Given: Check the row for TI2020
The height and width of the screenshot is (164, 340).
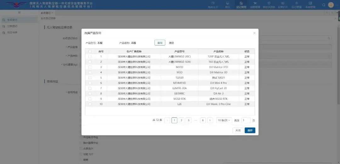Looking at the screenshot, I should click(90, 77).
